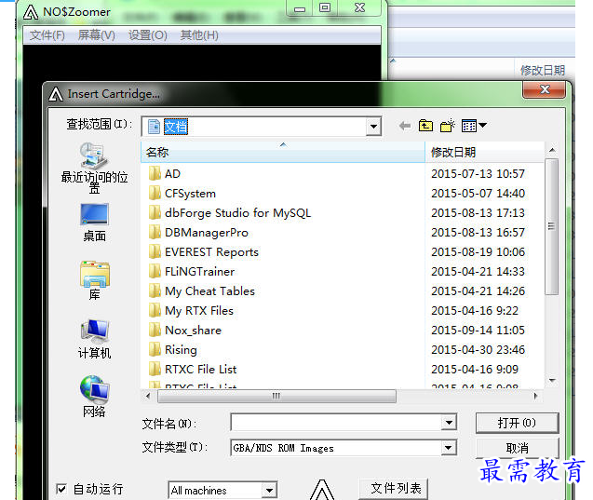
Task: Select My RTX Files folder icon
Action: [155, 311]
